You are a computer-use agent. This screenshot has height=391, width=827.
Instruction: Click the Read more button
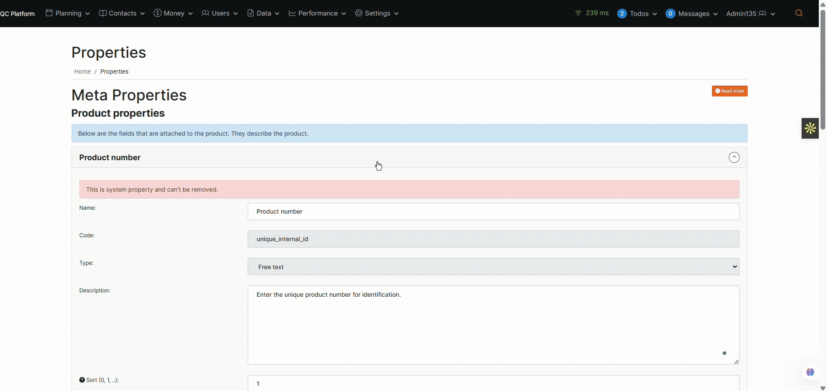point(730,91)
